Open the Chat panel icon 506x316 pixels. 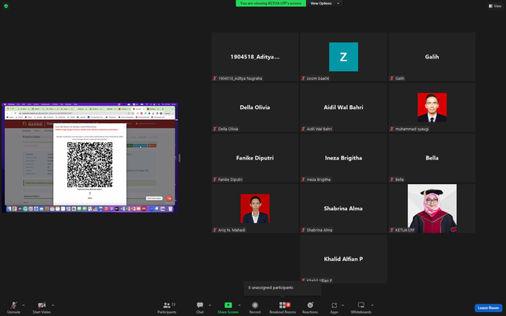coord(200,305)
